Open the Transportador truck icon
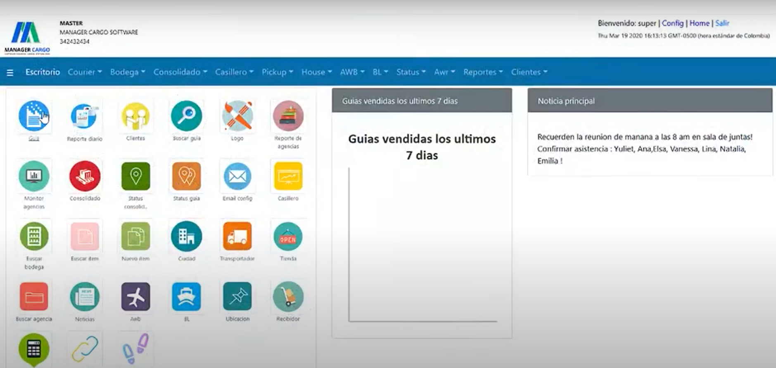This screenshot has width=776, height=368. 237,236
